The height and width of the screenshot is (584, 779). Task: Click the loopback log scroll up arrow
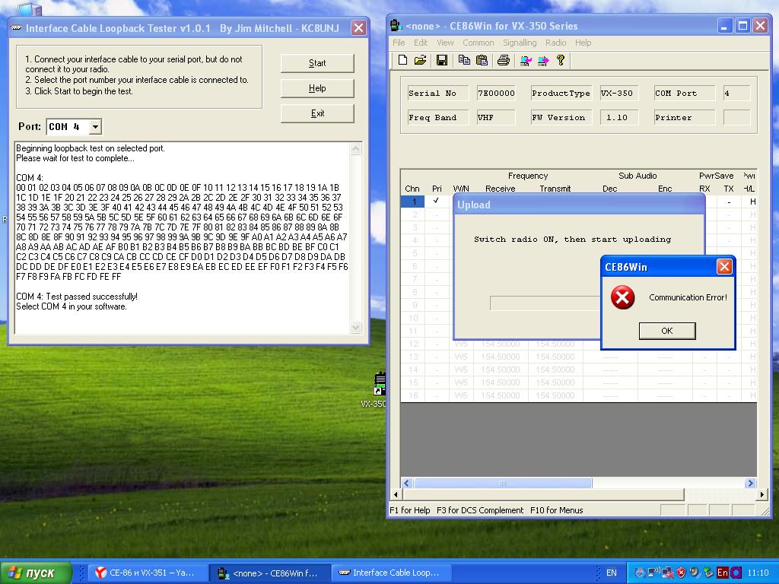pyautogui.click(x=356, y=148)
